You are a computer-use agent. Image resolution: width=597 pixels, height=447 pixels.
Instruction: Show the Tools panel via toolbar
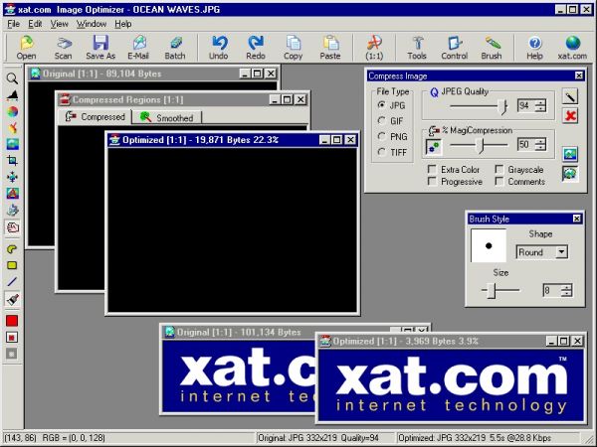point(417,47)
